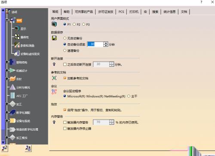Image resolution: width=215 pixels, height=156 pixels.
Task: Open the 统计信息 tab
Action: [169, 12]
